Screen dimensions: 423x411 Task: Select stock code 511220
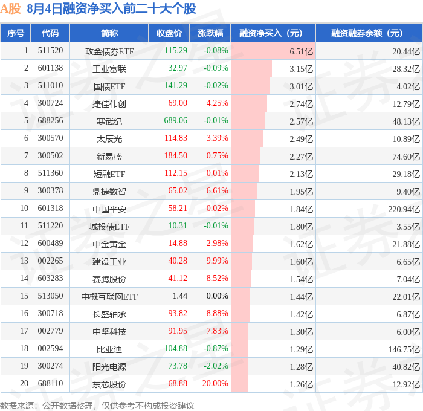click(x=50, y=226)
